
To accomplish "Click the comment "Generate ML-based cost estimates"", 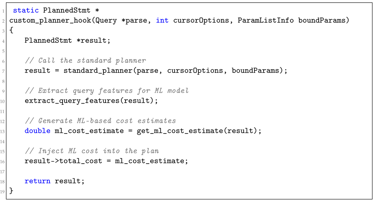I will pos(100,121).
